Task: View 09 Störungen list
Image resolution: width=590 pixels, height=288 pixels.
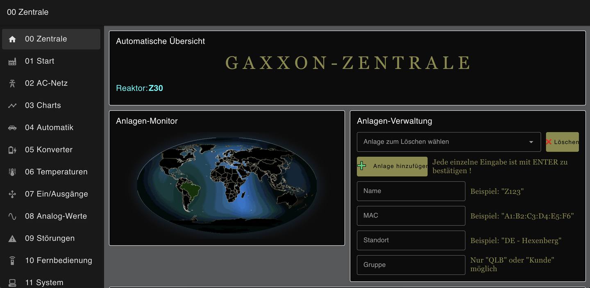Action: [51, 238]
